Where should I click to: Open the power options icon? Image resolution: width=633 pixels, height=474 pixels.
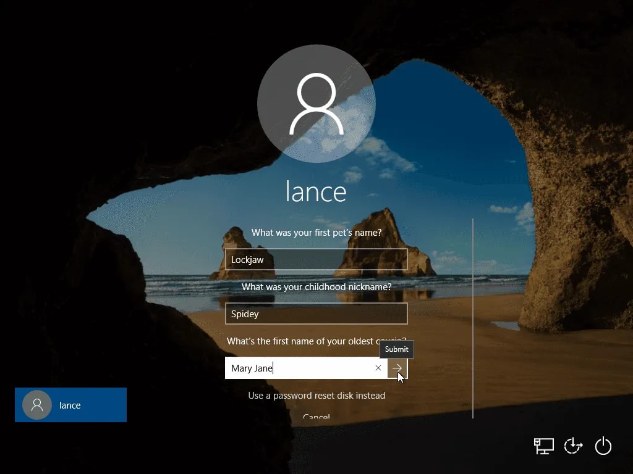point(603,446)
